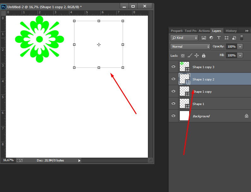Viewport: 251px width, 192px height.
Task: Click the status bar document info icon
Action: pos(20,160)
